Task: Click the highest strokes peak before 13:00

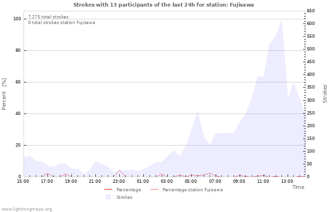Action: (x=282, y=20)
